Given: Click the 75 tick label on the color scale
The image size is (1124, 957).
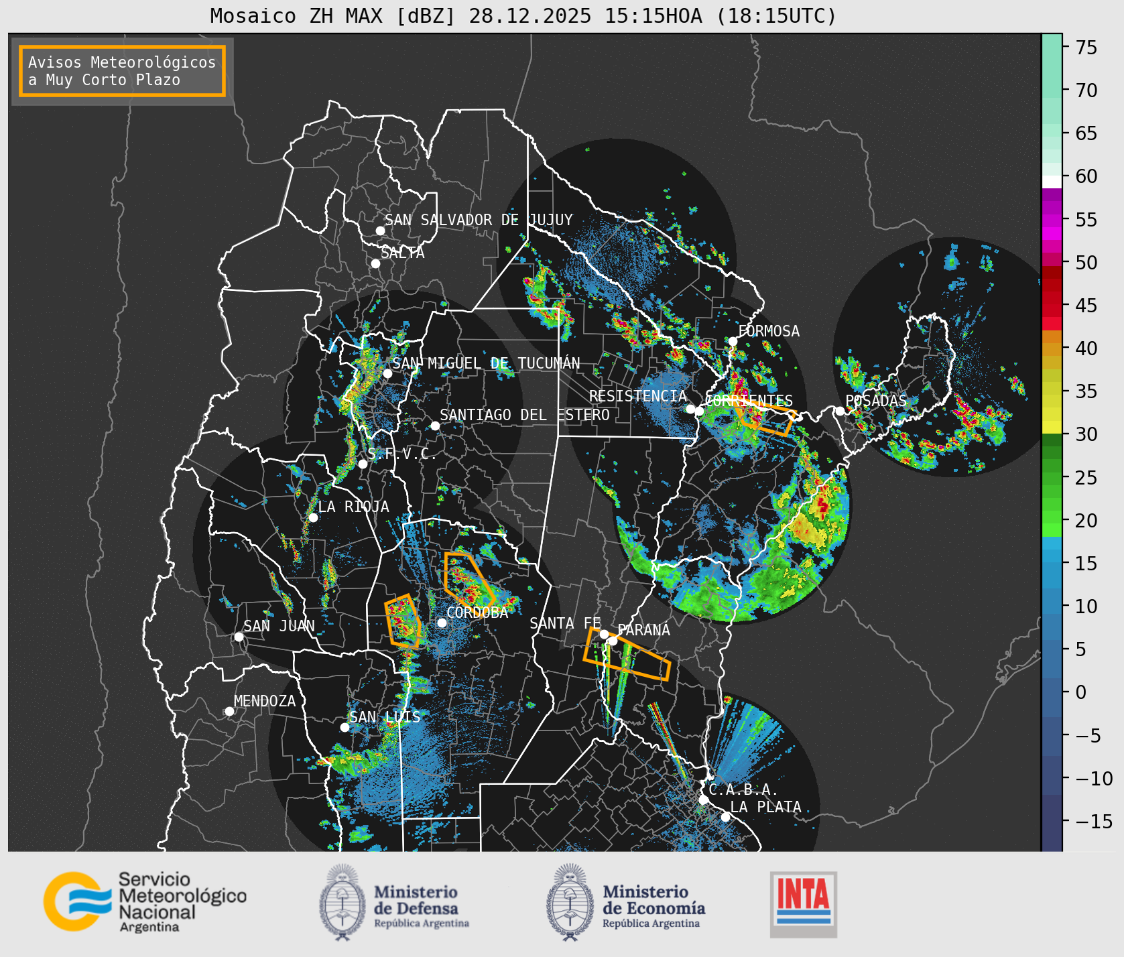Looking at the screenshot, I should point(1086,48).
